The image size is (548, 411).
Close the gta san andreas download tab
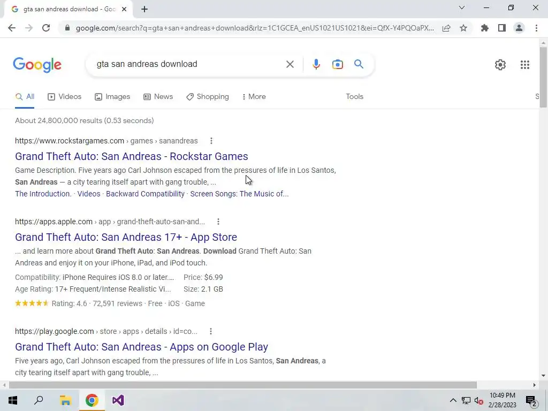point(124,9)
